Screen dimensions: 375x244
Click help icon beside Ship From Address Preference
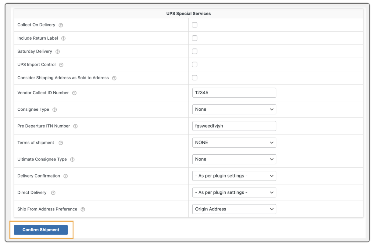pyautogui.click(x=83, y=209)
